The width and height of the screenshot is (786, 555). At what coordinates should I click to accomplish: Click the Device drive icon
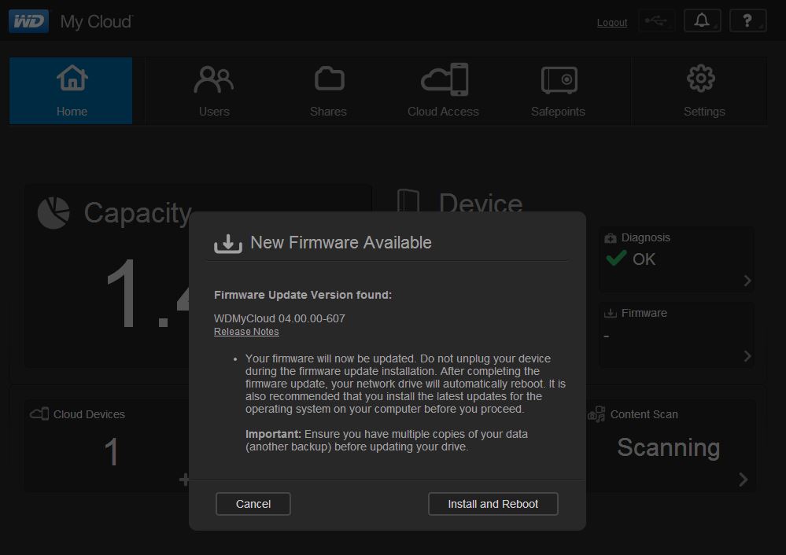[x=408, y=201]
